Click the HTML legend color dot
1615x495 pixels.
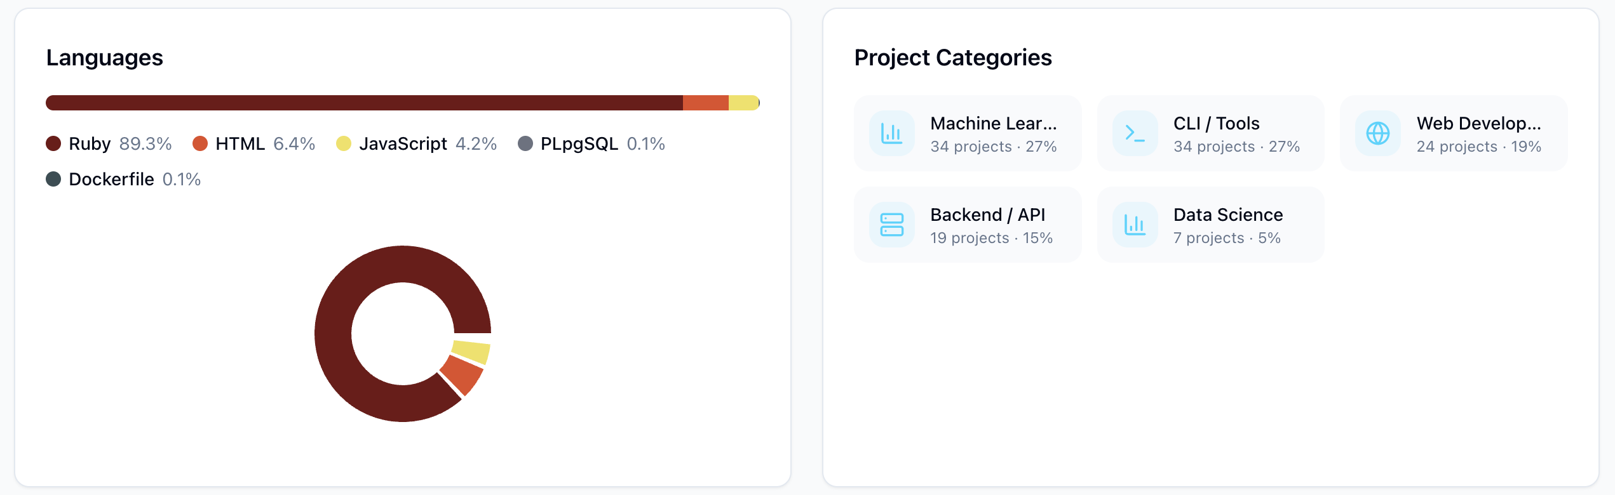200,143
